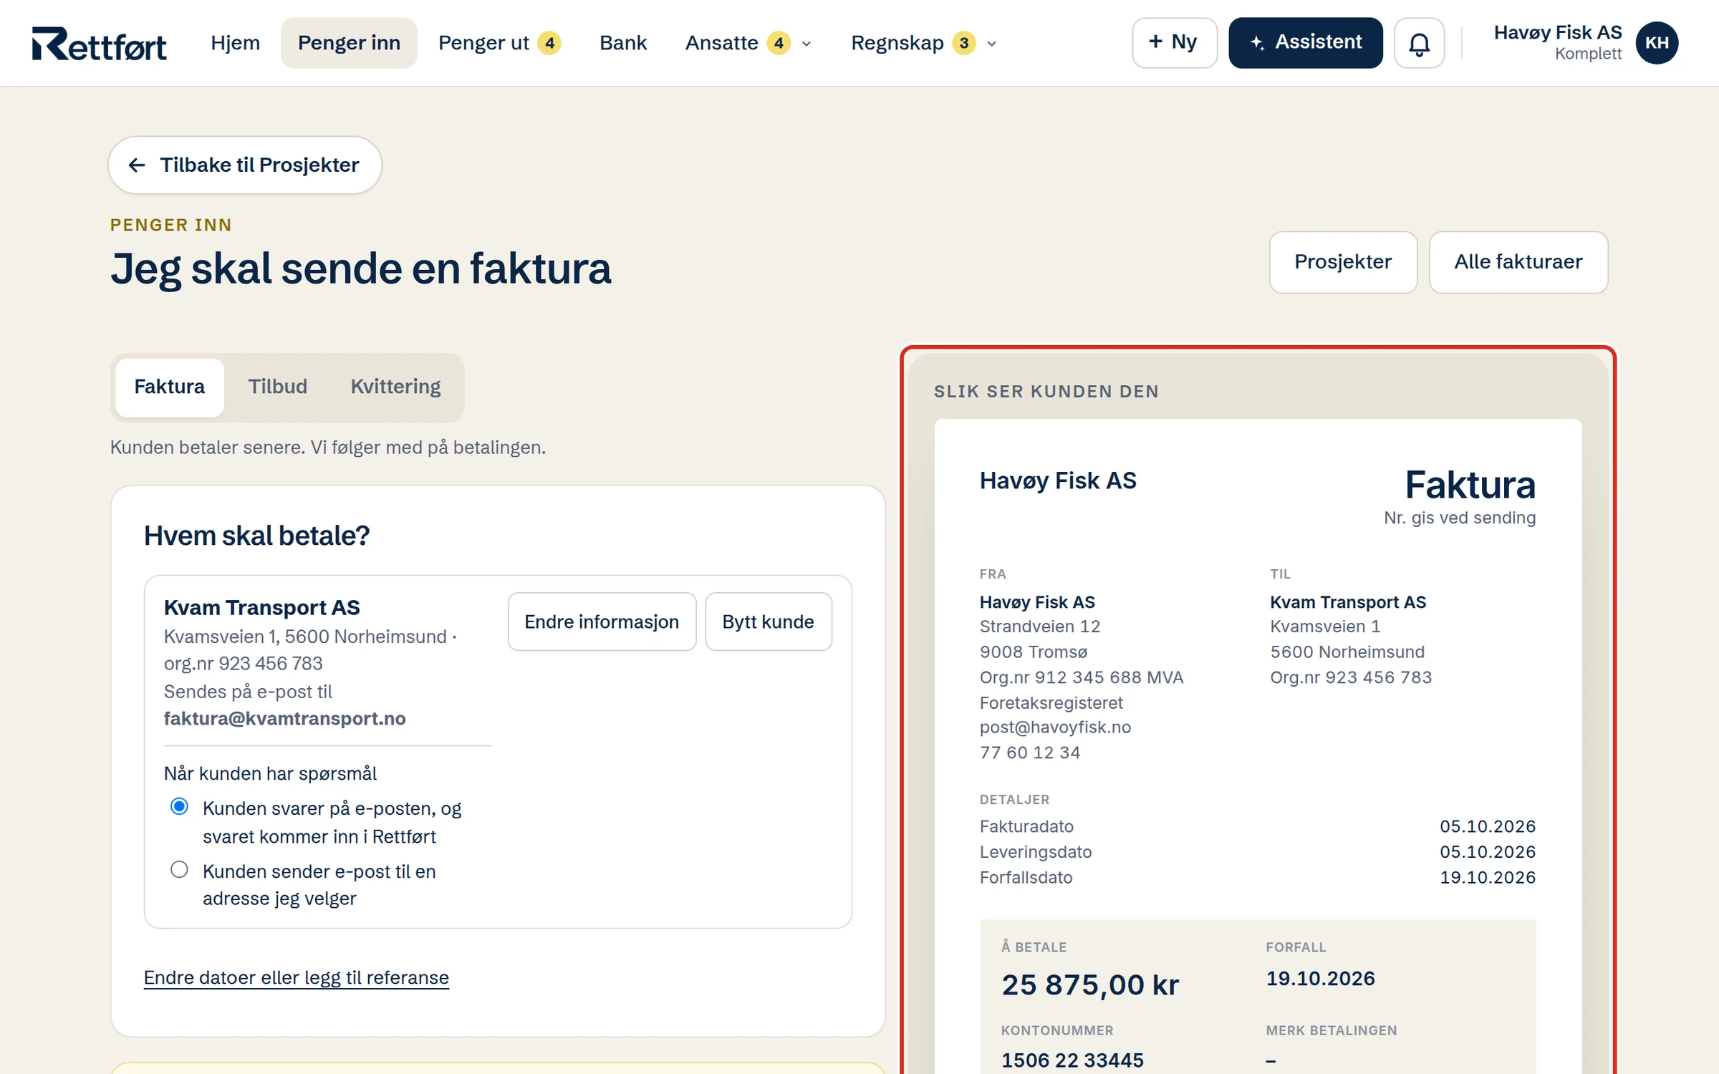Click Bytt kunde button
Screen dimensions: 1719x1074
click(768, 621)
